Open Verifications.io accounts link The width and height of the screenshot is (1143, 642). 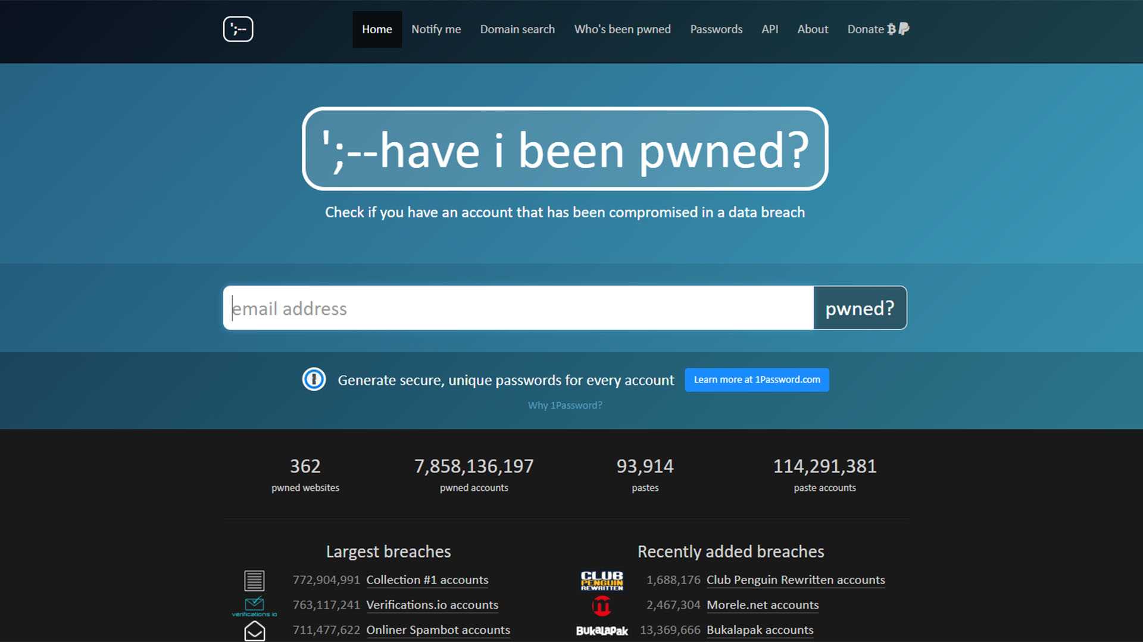coord(432,605)
